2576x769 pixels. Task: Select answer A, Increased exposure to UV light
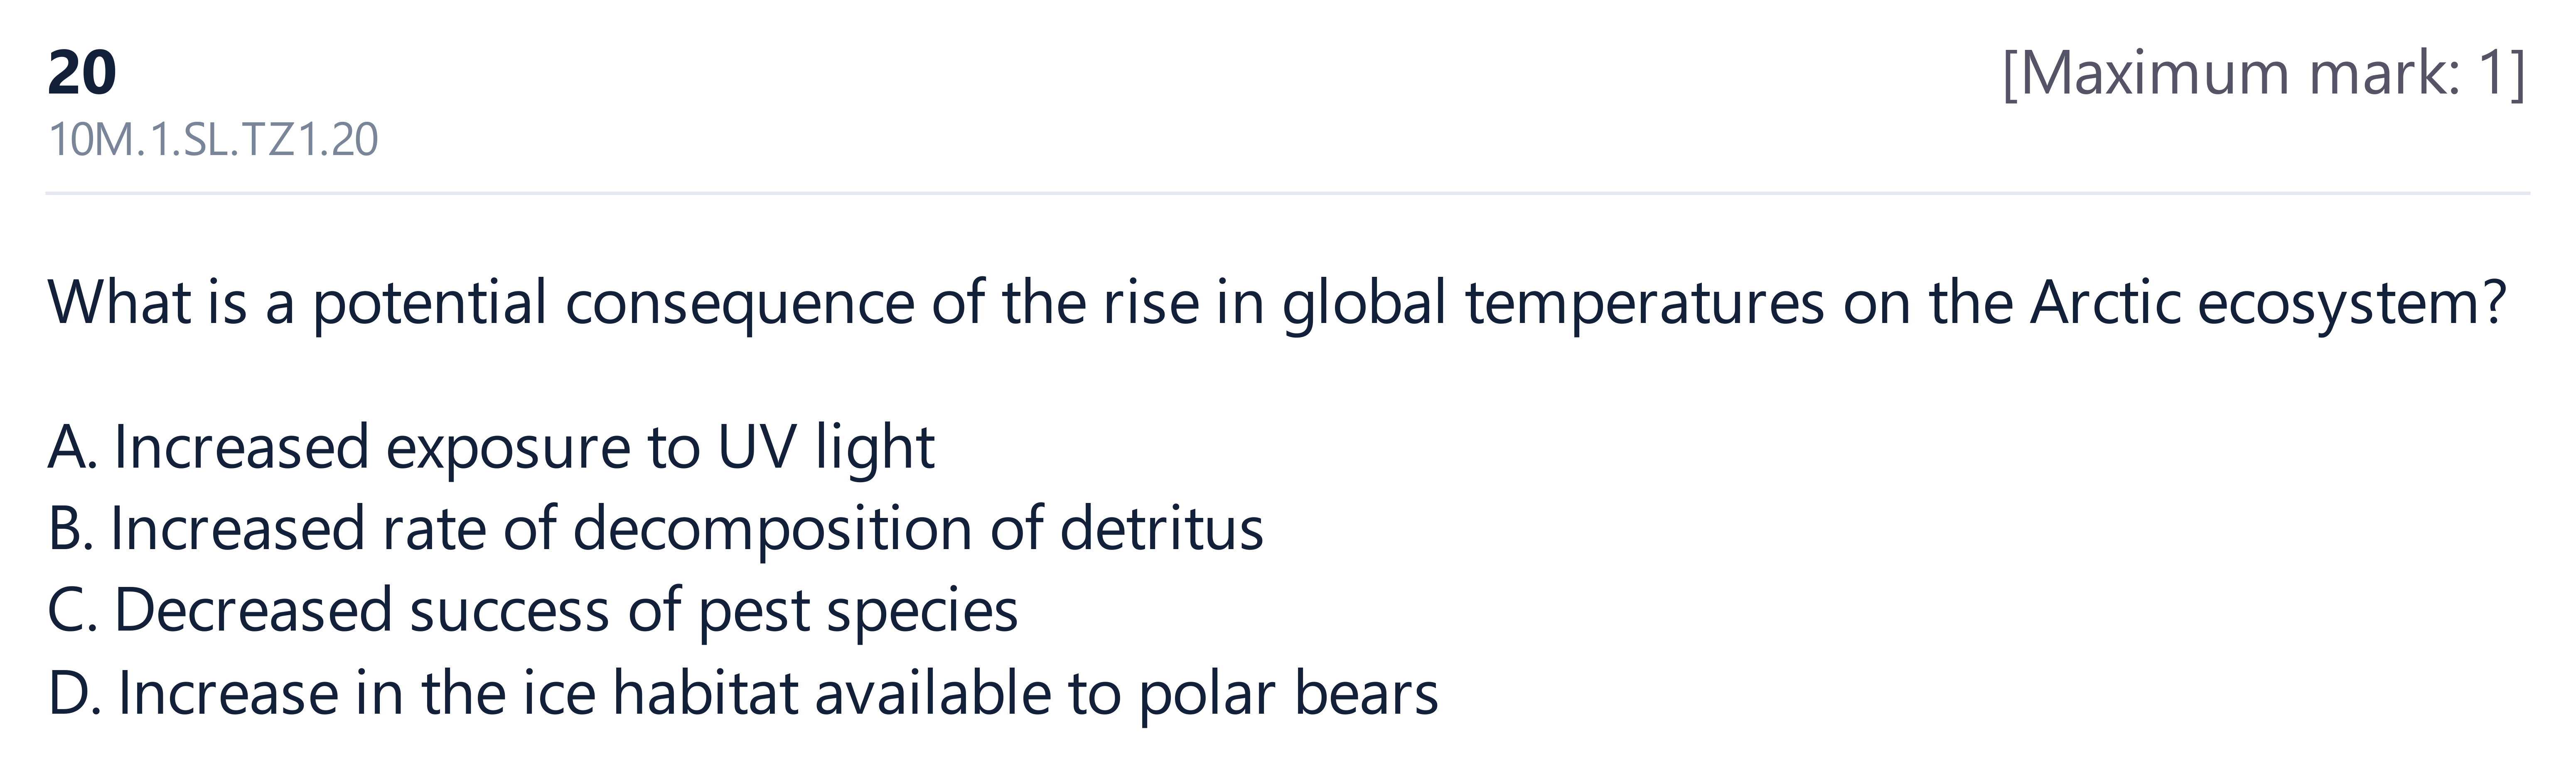pos(491,447)
